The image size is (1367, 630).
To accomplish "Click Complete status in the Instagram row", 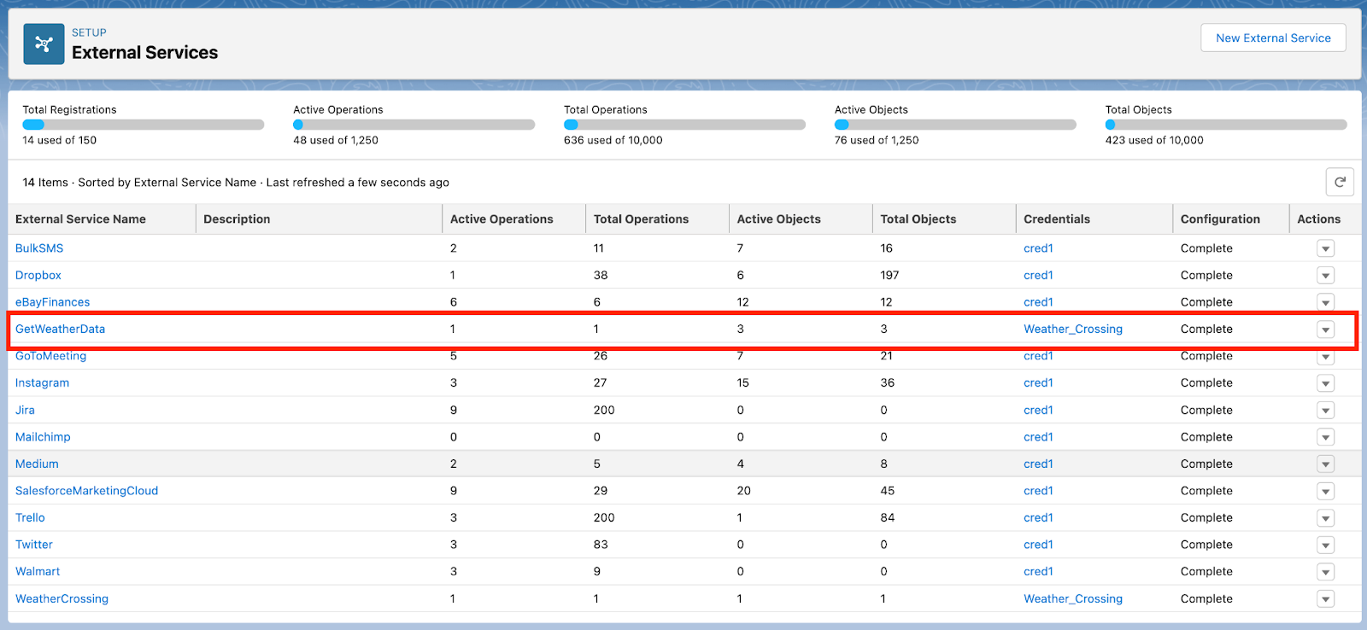I will (x=1206, y=382).
